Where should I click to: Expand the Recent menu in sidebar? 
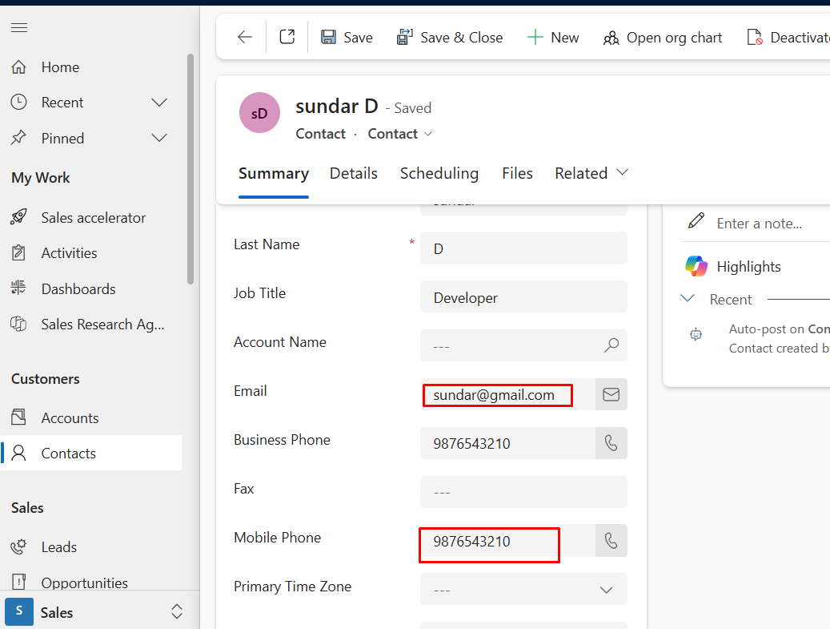[159, 103]
